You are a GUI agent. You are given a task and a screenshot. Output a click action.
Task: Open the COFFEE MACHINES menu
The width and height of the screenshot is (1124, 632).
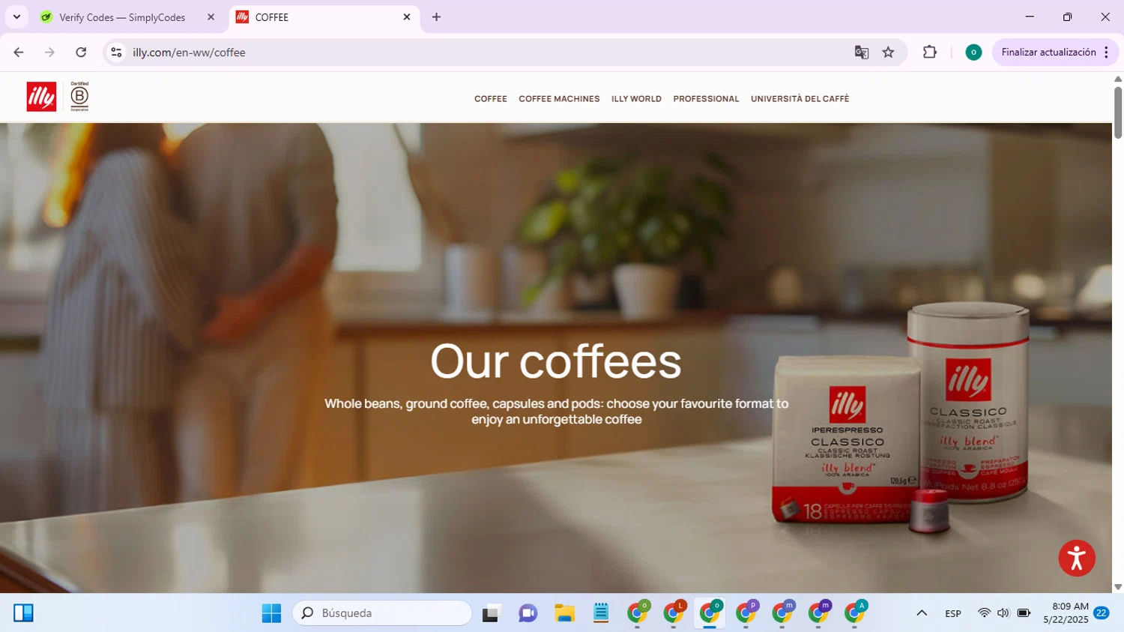[x=559, y=99]
